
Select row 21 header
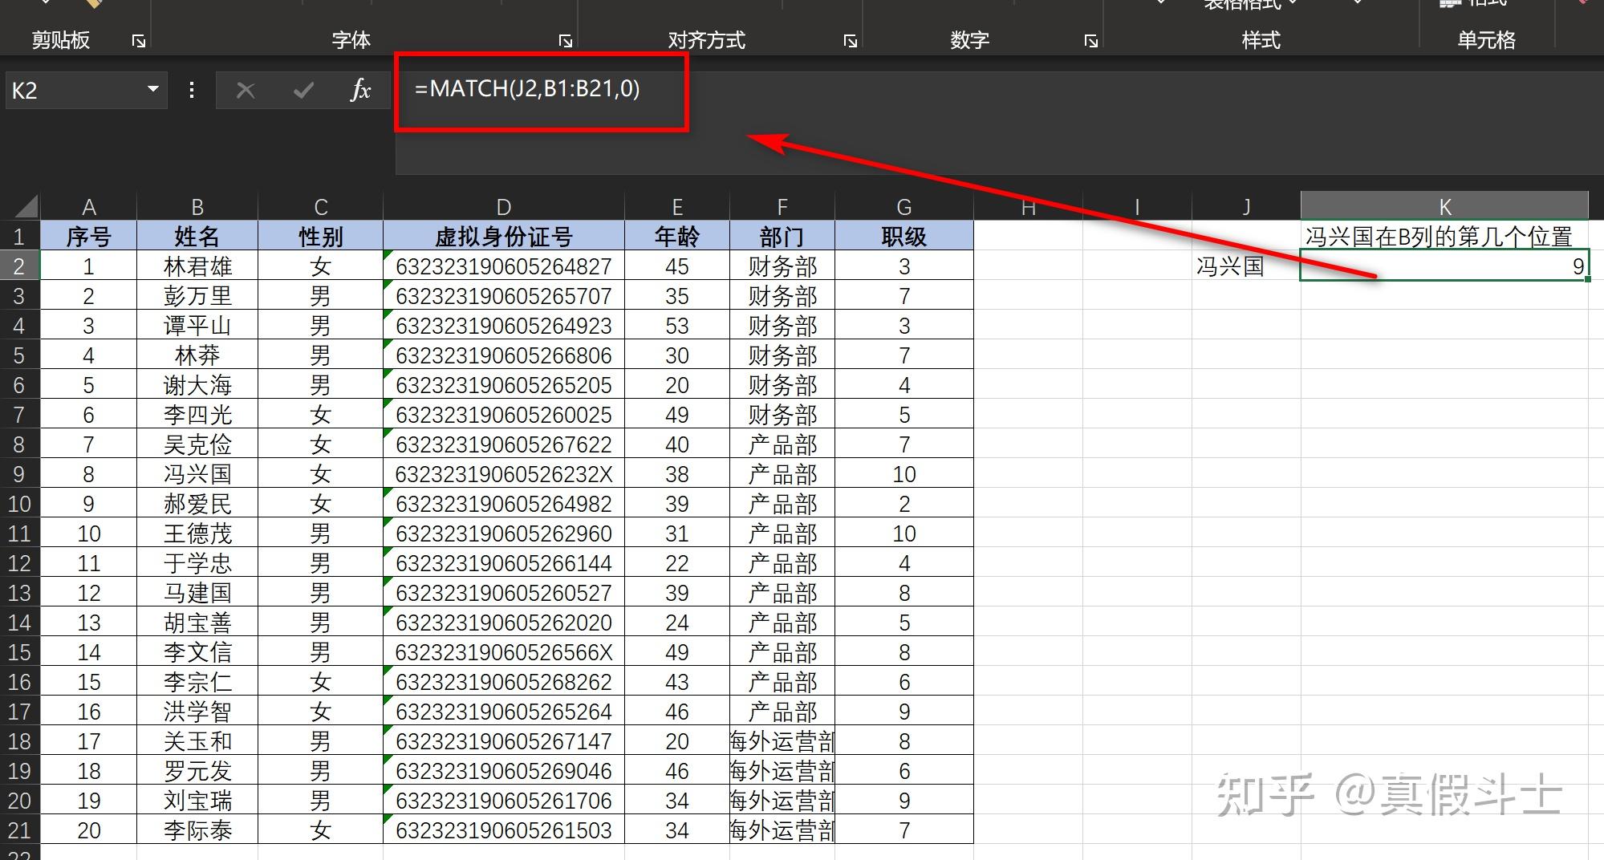pos(19,830)
